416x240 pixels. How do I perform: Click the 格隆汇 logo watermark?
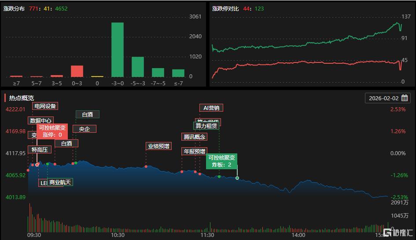399,233
